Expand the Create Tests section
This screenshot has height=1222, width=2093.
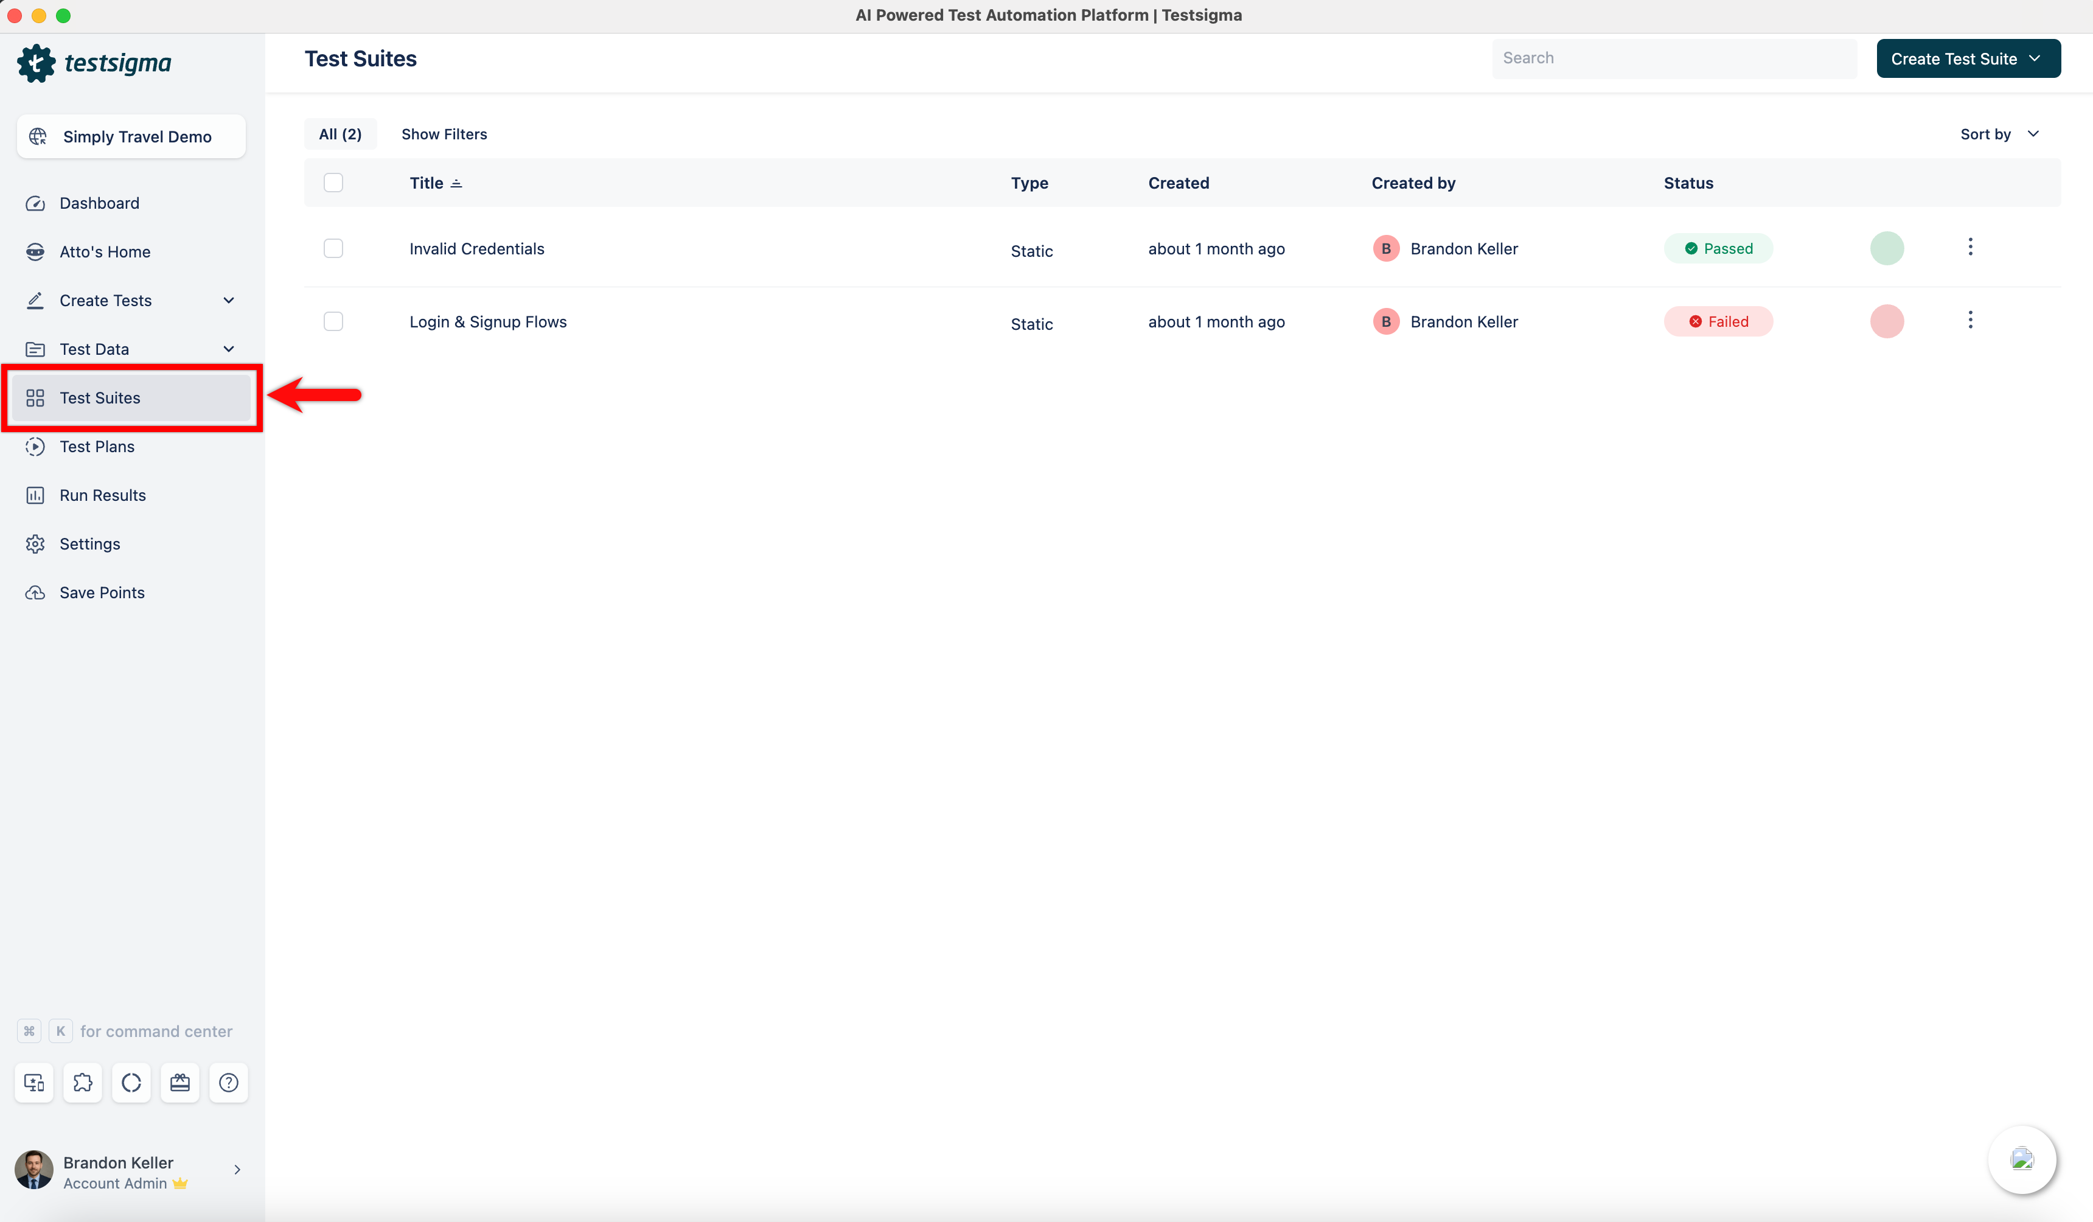(228, 300)
